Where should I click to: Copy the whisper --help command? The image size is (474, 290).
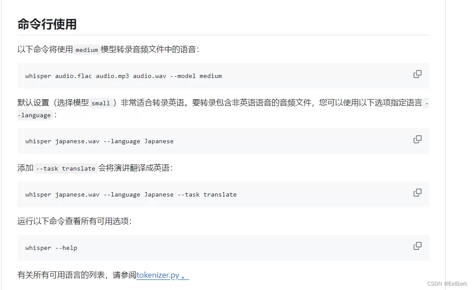click(x=417, y=246)
